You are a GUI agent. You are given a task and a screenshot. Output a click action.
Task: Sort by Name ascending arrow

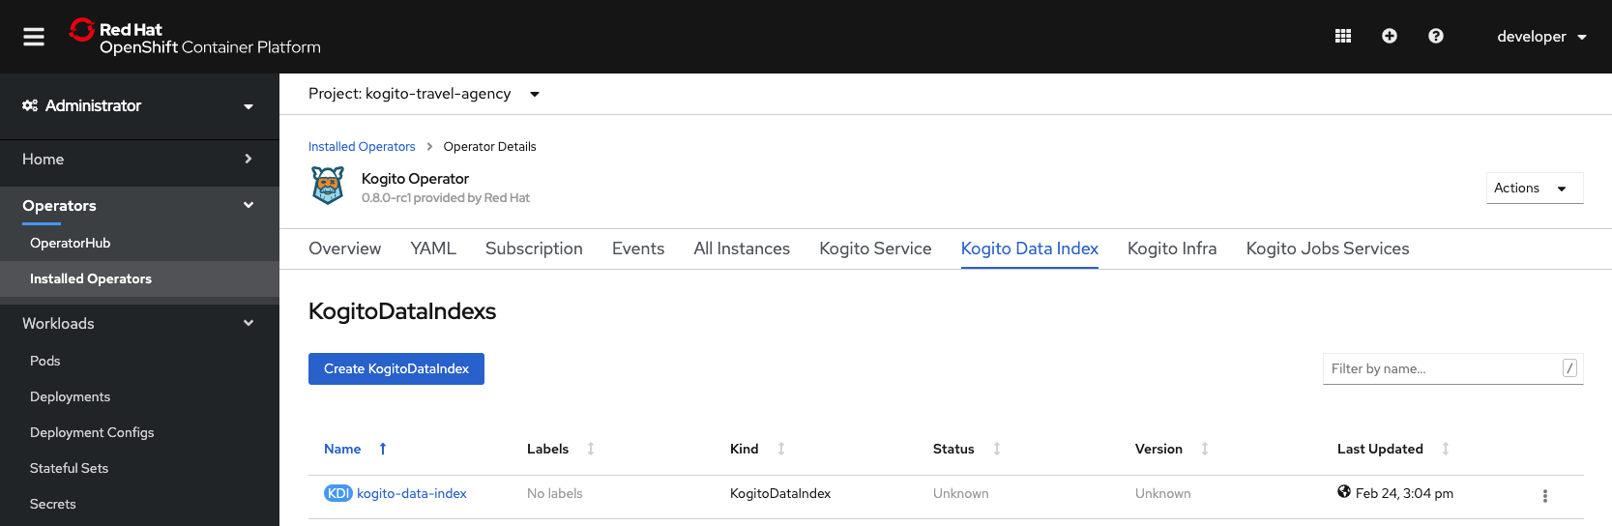[383, 449]
